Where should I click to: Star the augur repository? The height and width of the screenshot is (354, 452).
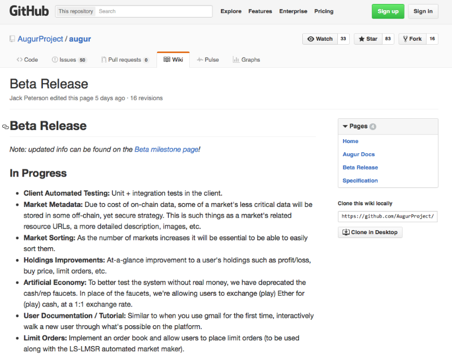tap(368, 39)
